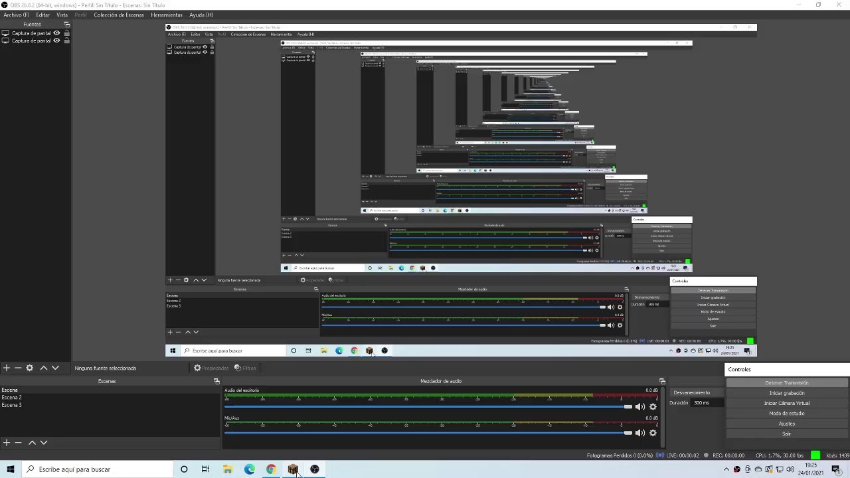Open source properties via the Fuentes toolbar gear
Image resolution: width=850 pixels, height=478 pixels.
coord(30,368)
